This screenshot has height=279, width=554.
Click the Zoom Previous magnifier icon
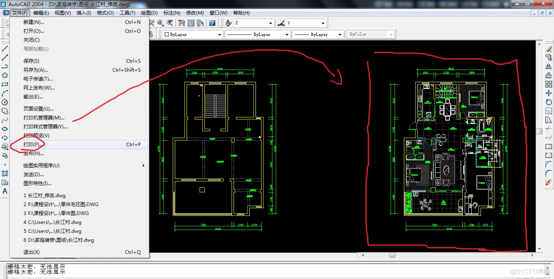point(170,23)
